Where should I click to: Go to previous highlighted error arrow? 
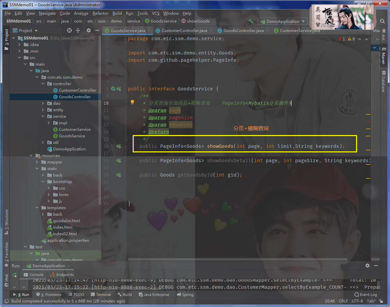click(360, 39)
